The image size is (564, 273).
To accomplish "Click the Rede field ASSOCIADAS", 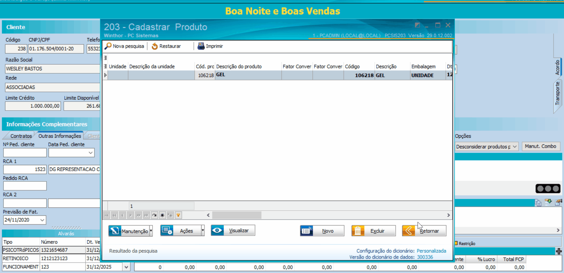I will 53,87.
